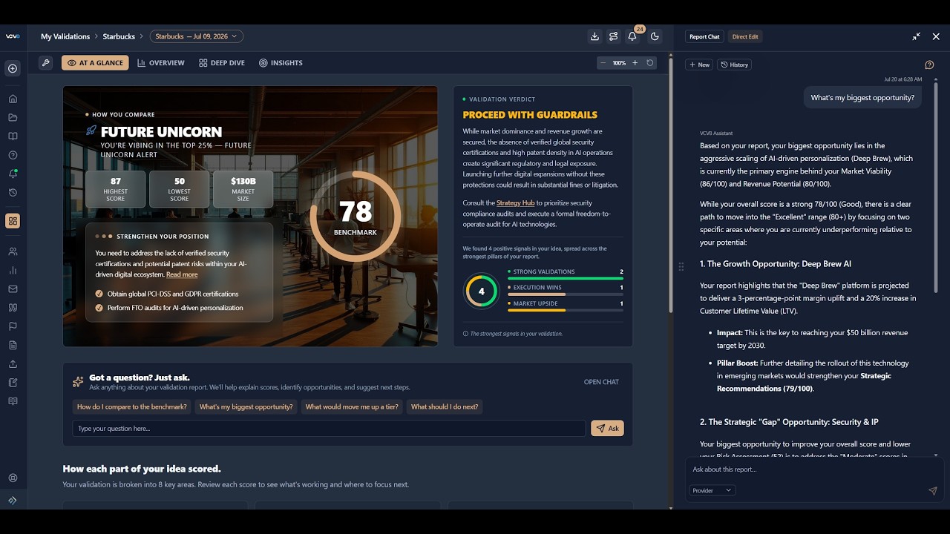Open chat History

tap(735, 65)
